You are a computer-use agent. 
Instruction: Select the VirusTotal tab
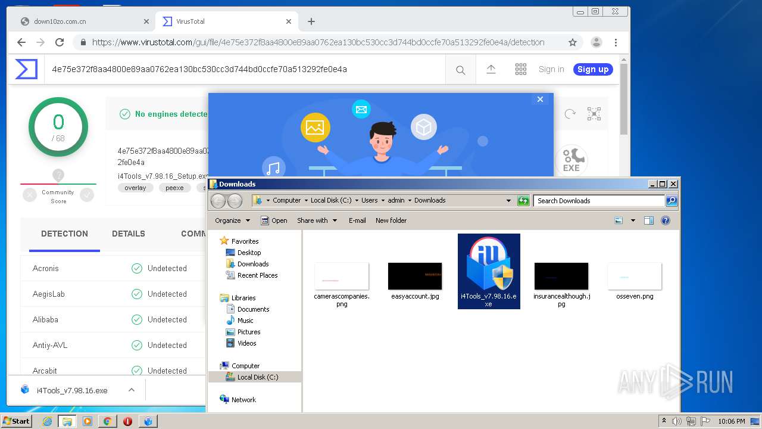[x=226, y=21]
